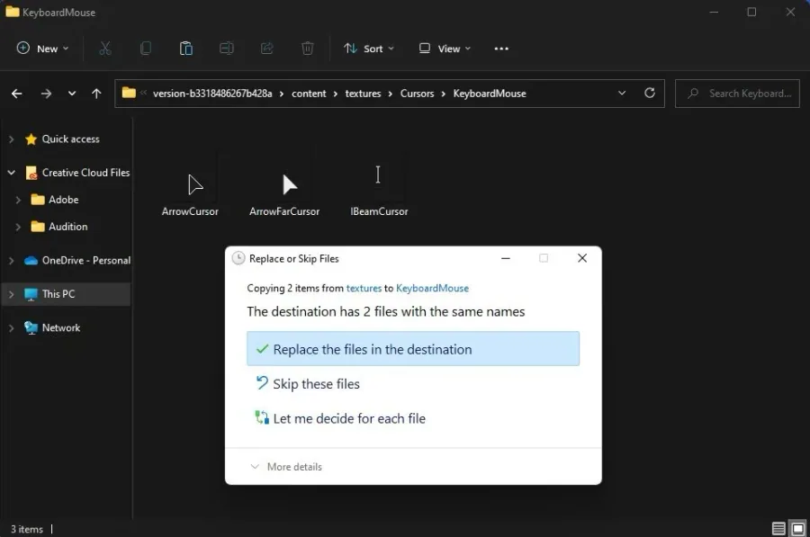Open the View dropdown menu
The width and height of the screenshot is (810, 537).
click(445, 49)
